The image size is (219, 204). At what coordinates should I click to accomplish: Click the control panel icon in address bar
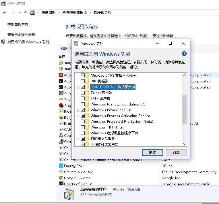tap(32, 13)
